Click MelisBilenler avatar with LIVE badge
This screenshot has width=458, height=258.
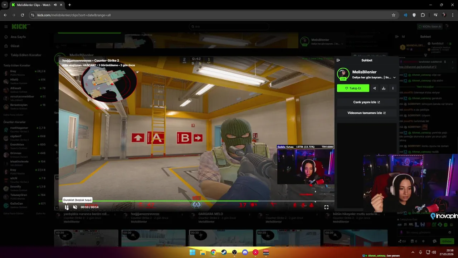coord(343,74)
